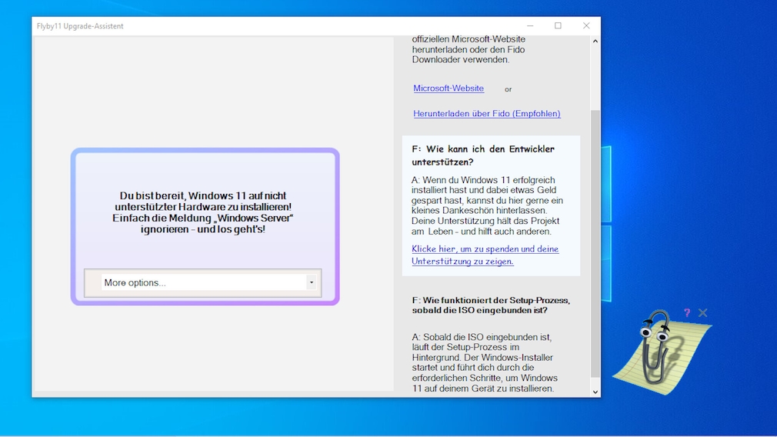Minimize the Flyby11 Upgrade-Assistent window
Image resolution: width=777 pixels, height=437 pixels.
coord(530,26)
